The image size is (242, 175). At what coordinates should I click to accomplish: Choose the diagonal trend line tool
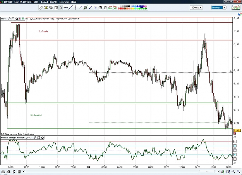(x=71, y=8)
